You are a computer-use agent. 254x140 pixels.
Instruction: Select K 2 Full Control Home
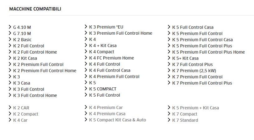click(35, 52)
